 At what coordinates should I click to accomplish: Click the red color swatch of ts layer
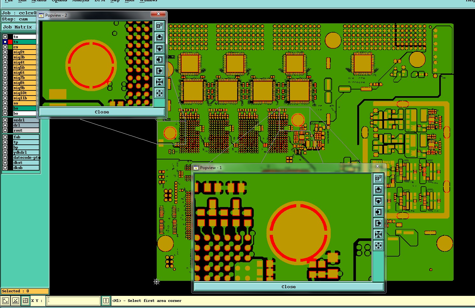(x=10, y=42)
